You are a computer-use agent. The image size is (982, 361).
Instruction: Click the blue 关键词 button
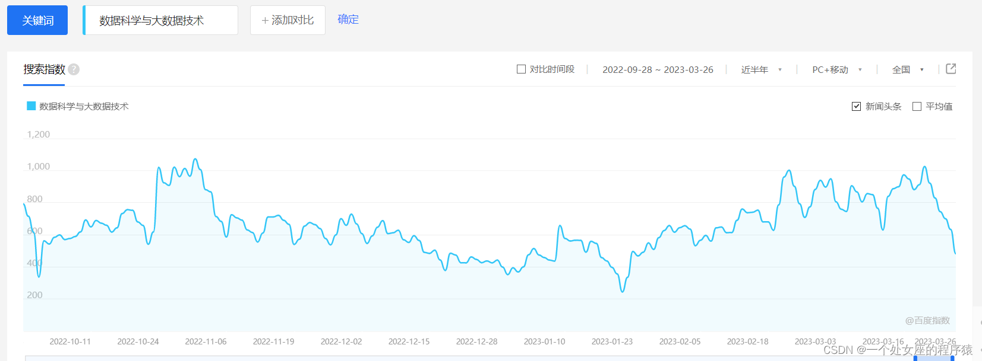(x=37, y=20)
